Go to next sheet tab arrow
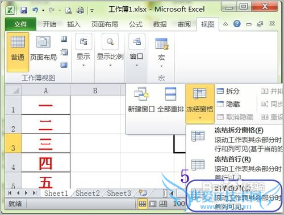Image resolution: width=284 pixels, height=215 pixels. click(26, 193)
